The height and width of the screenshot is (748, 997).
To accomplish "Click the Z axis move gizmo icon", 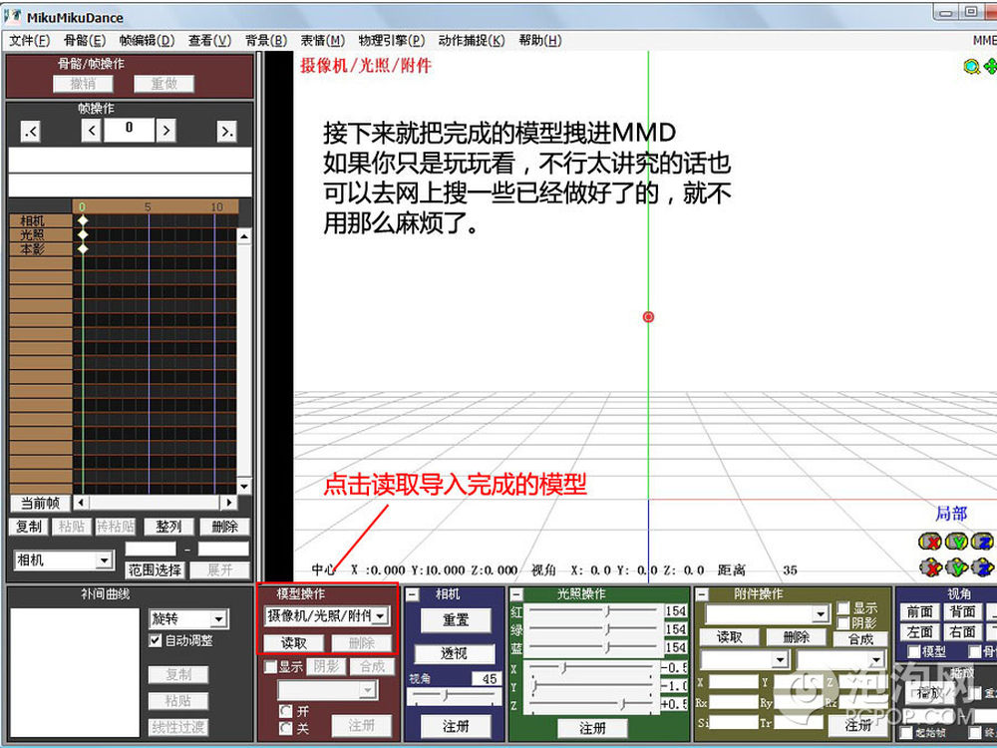I will [982, 567].
